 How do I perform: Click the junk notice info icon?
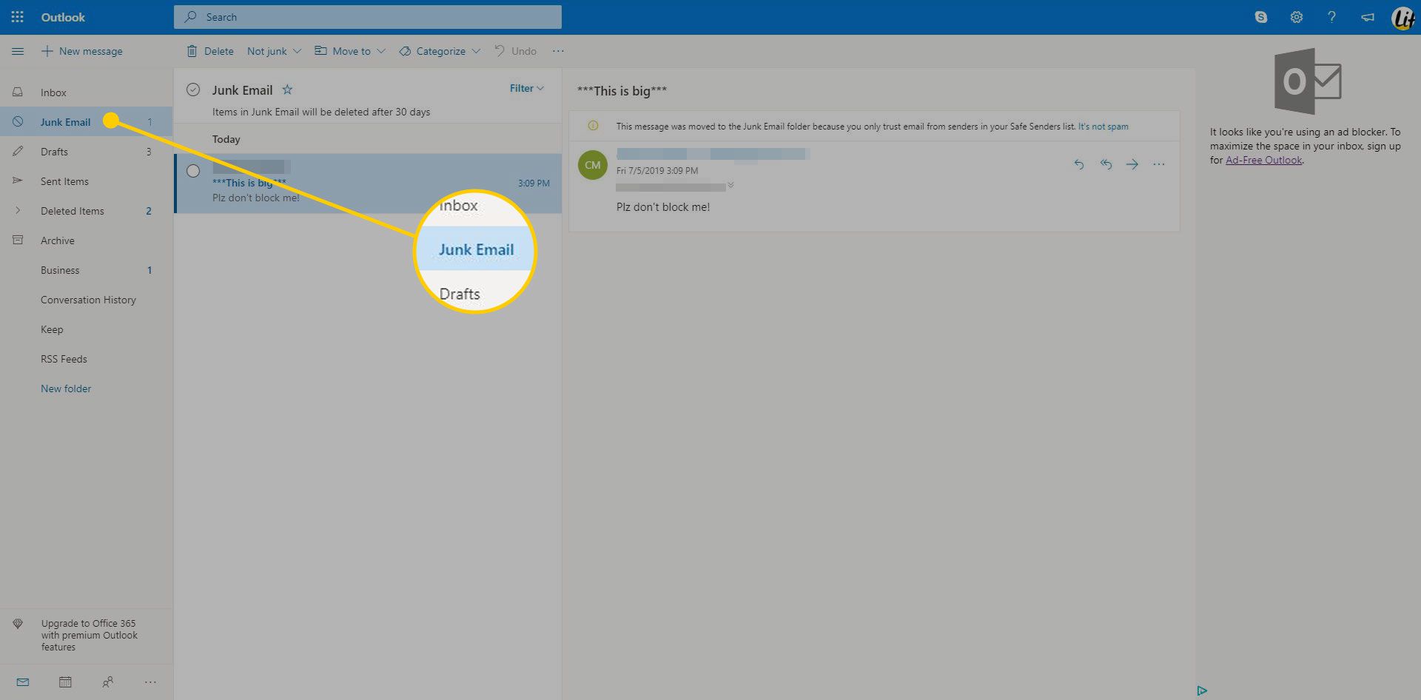(593, 126)
